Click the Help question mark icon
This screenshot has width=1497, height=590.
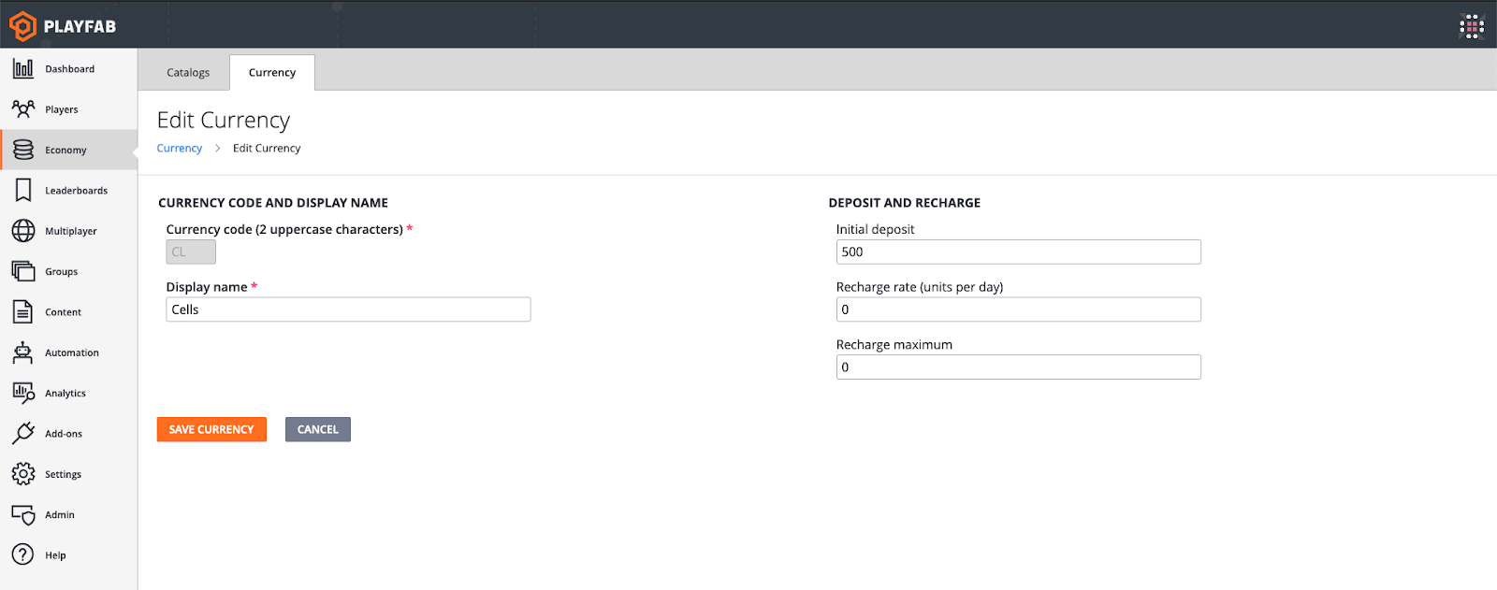(23, 554)
